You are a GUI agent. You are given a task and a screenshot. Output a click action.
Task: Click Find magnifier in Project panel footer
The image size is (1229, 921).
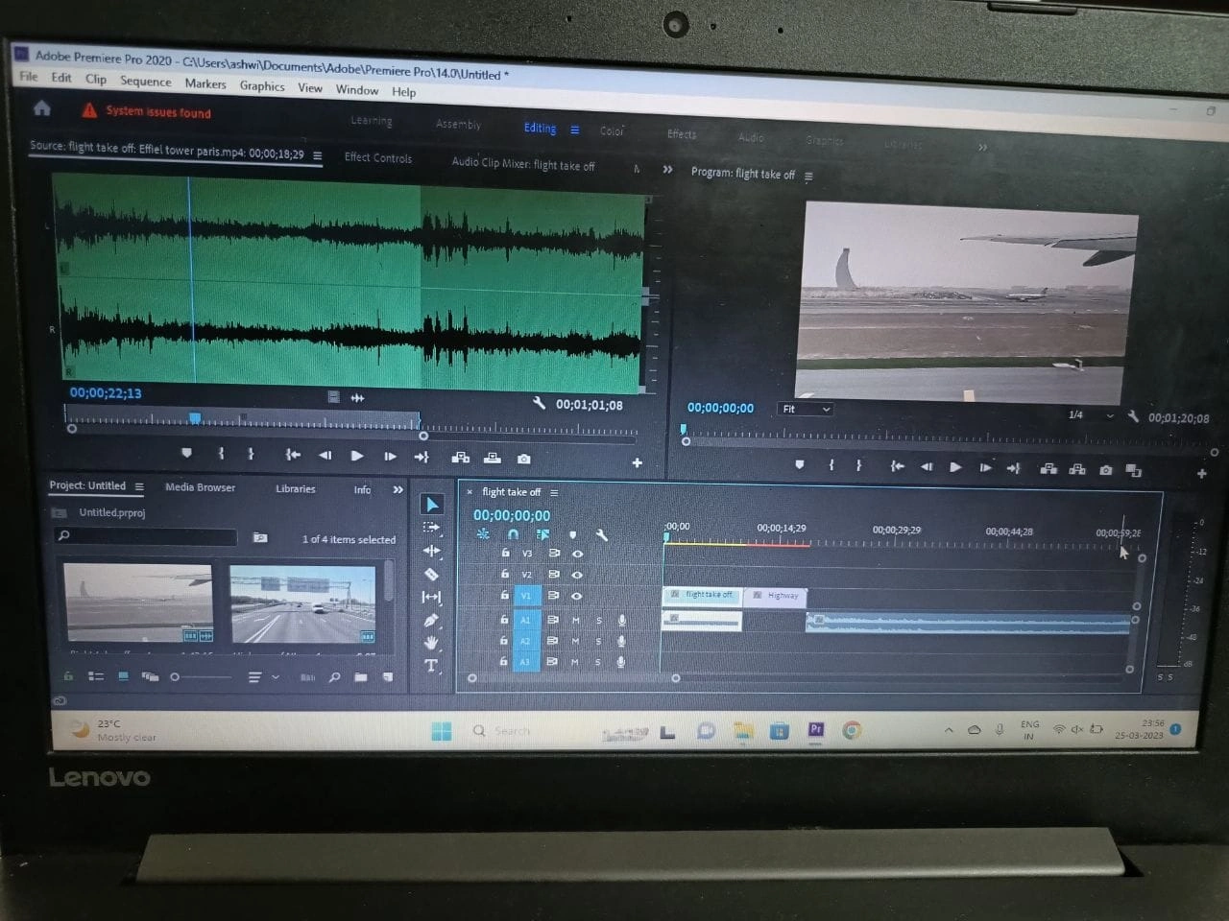(334, 677)
